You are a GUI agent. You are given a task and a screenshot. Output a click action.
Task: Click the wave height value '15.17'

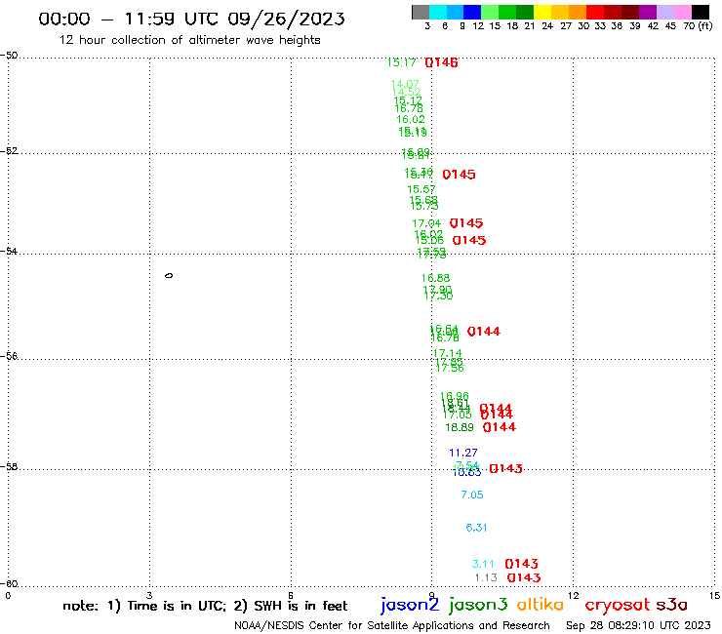click(x=402, y=62)
